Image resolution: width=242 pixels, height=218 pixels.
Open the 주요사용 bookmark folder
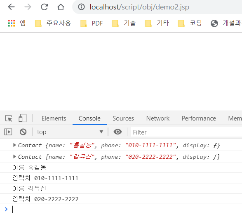tap(53, 23)
